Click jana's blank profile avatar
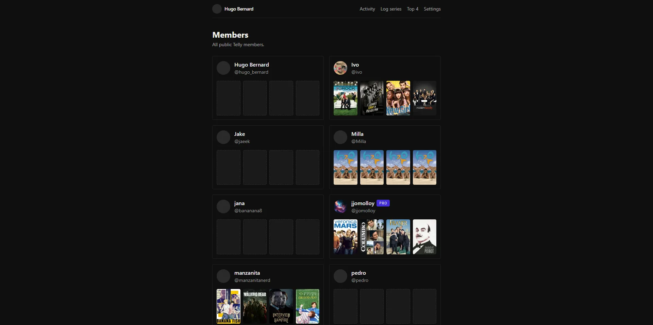Viewport: 653px width, 325px height. coord(223,206)
